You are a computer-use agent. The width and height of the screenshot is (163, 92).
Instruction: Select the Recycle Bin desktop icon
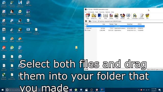(28, 21)
